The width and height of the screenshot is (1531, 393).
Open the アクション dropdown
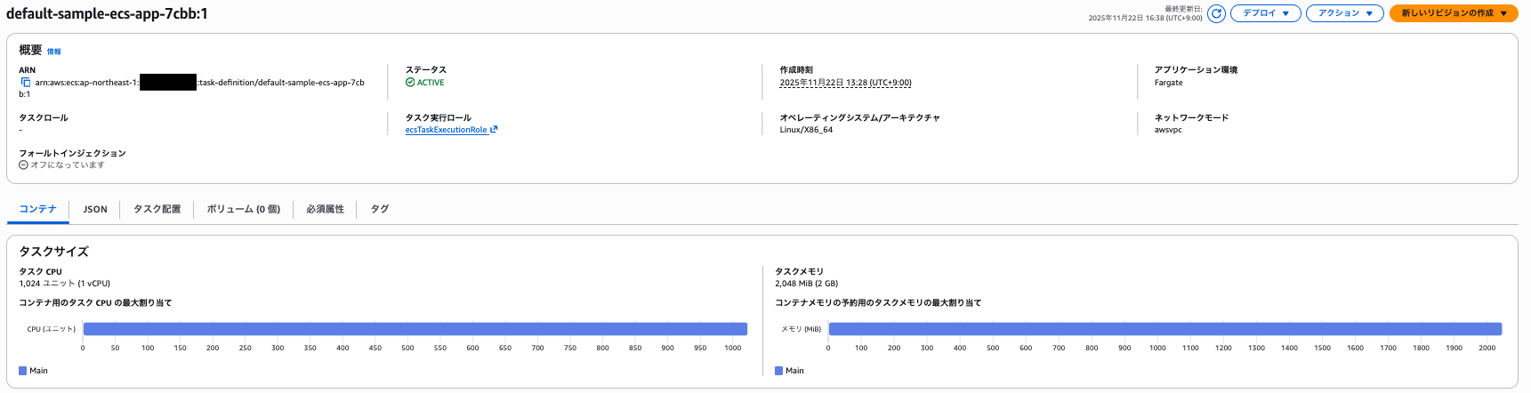pyautogui.click(x=1344, y=13)
